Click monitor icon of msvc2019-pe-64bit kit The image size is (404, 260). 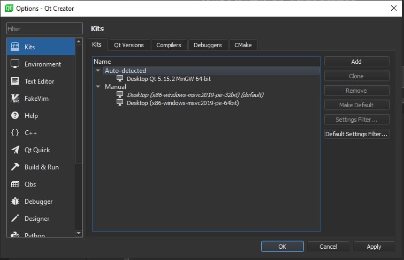(120, 102)
